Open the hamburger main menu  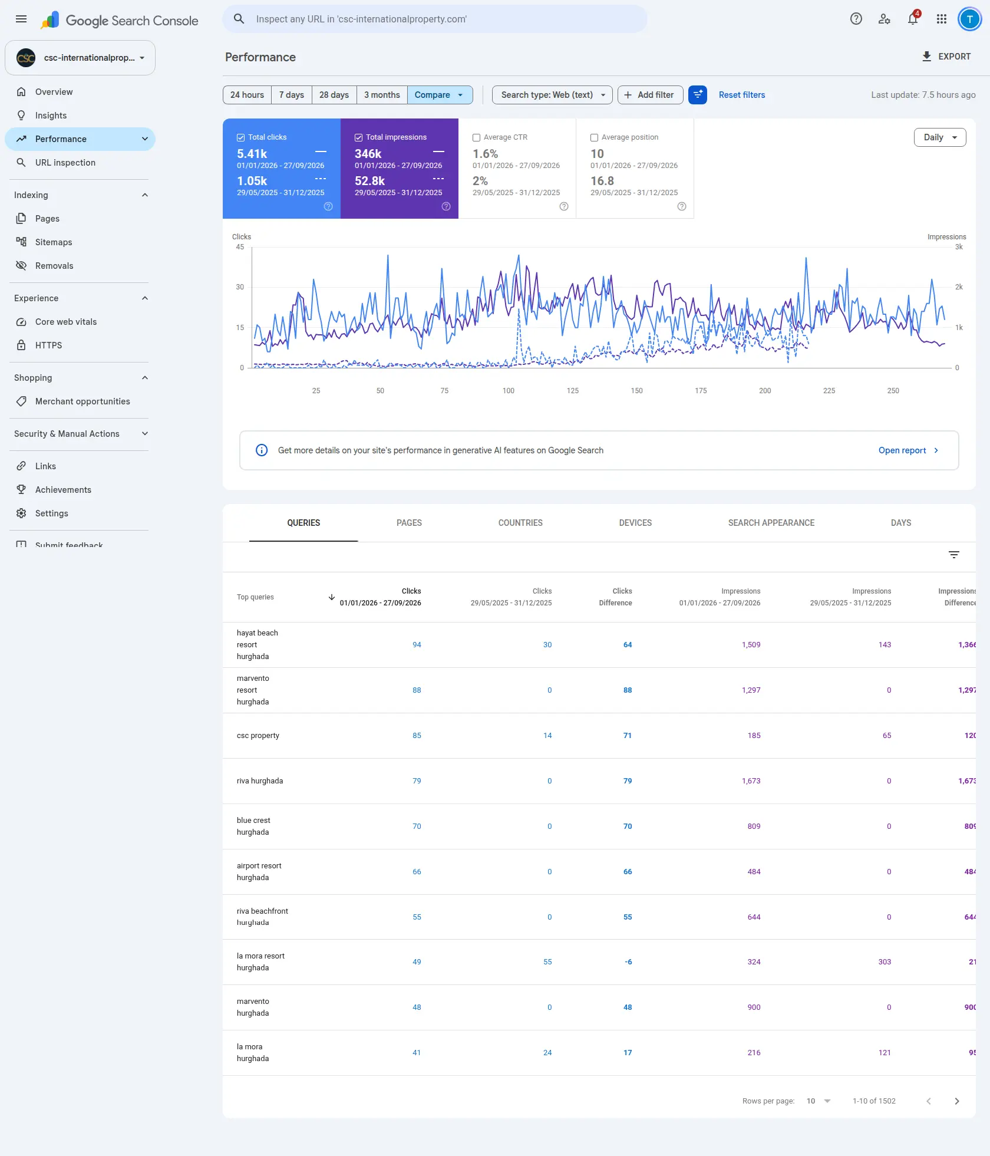(21, 19)
